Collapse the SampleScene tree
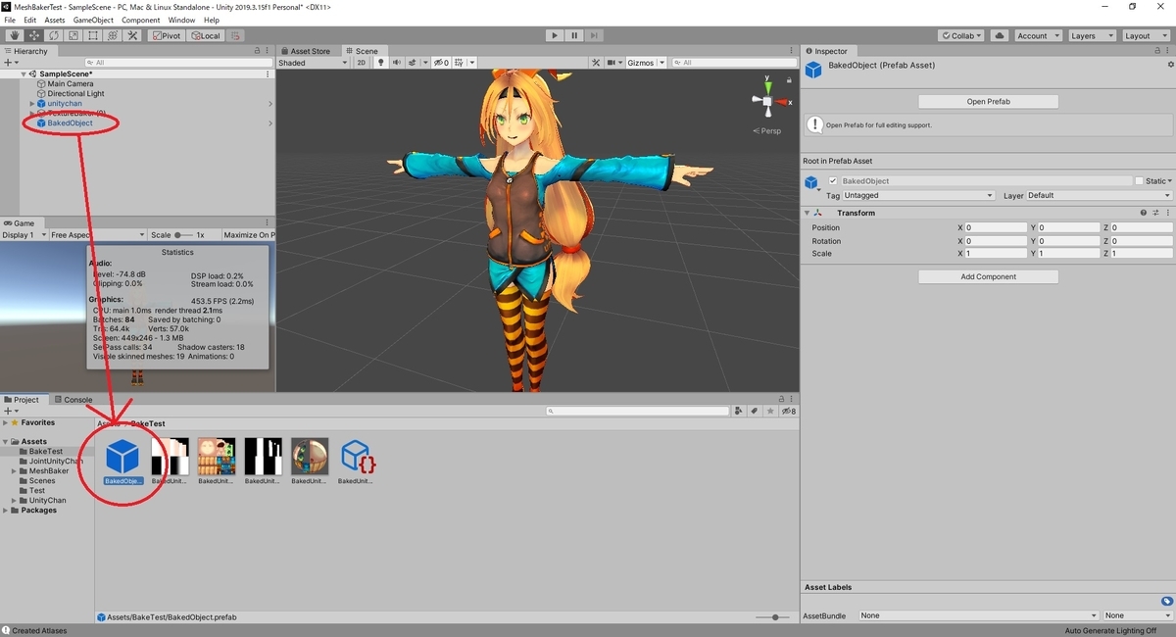The image size is (1176, 637). 24,74
